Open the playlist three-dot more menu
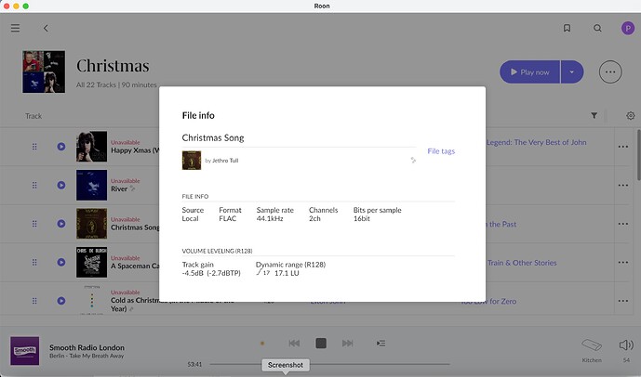 point(610,71)
